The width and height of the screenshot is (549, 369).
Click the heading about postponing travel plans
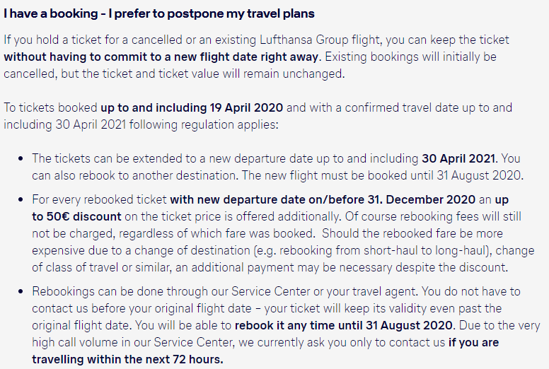(x=159, y=13)
